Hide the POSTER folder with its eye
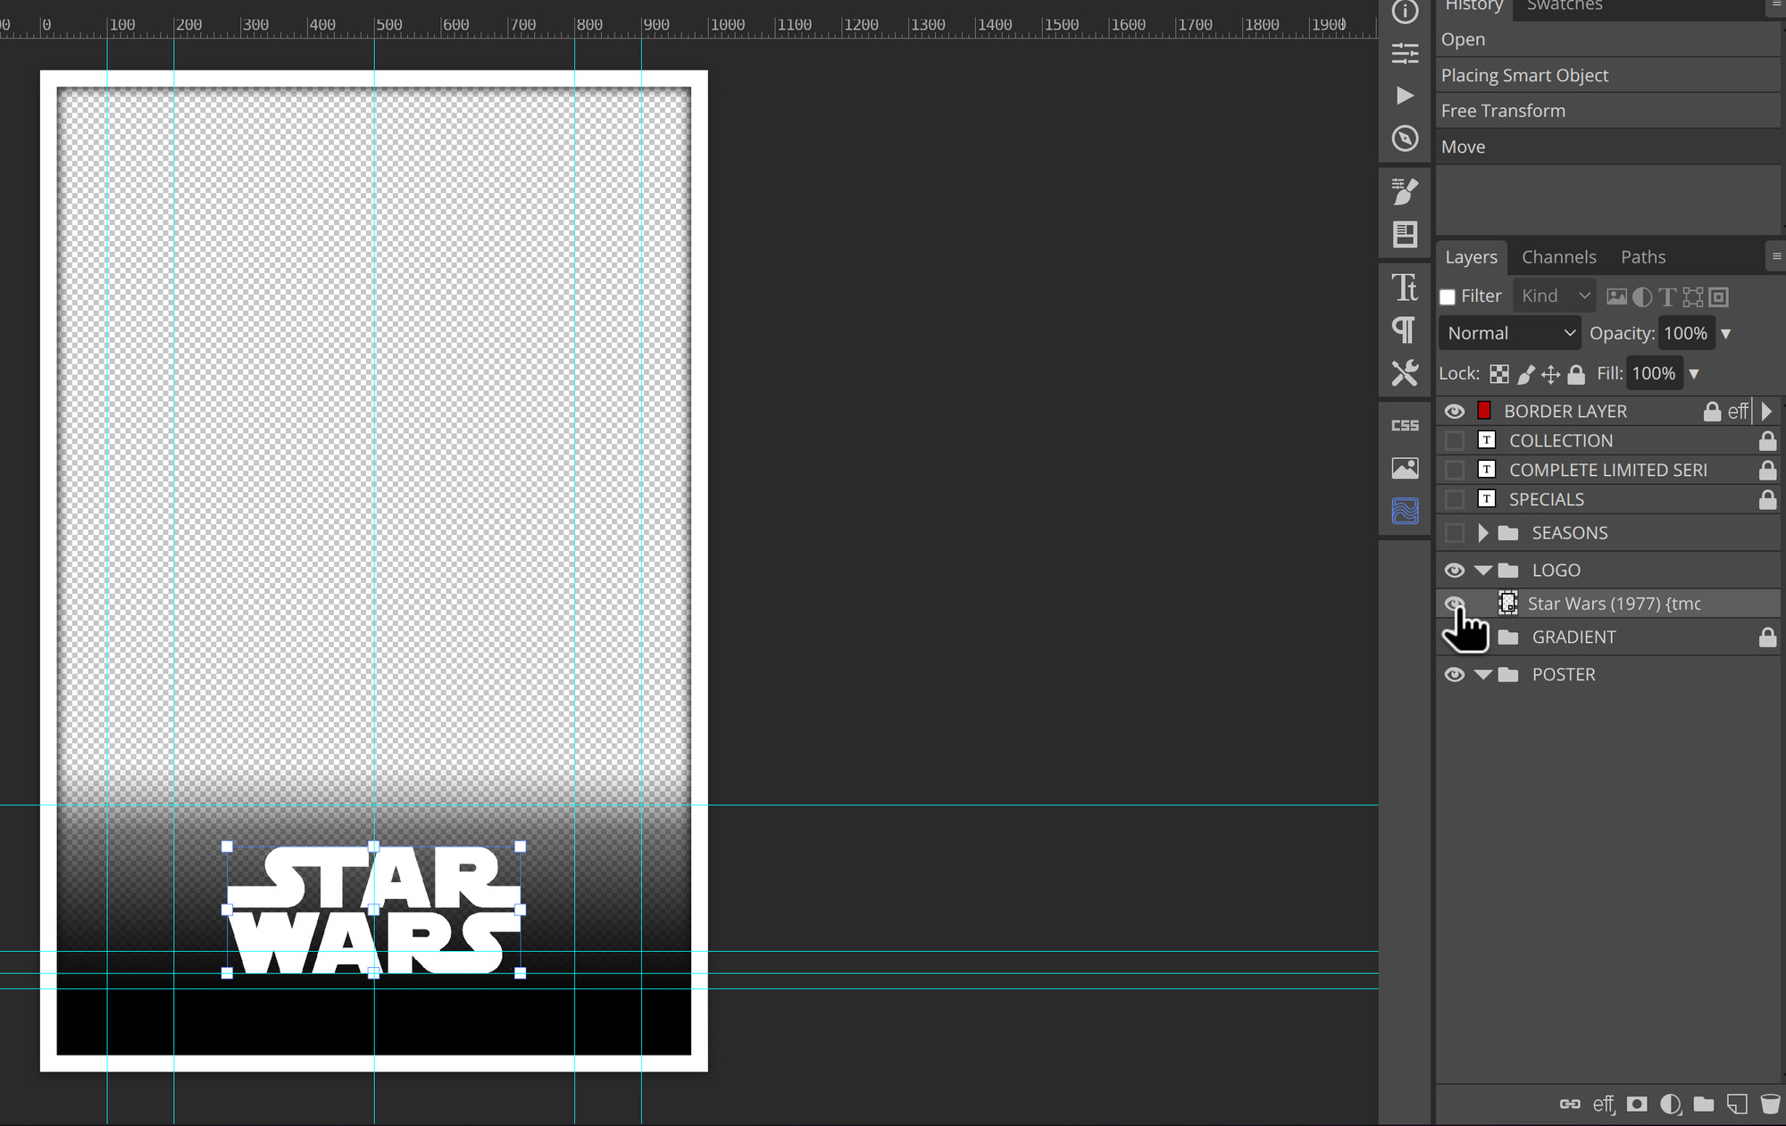The width and height of the screenshot is (1786, 1126). [x=1455, y=674]
